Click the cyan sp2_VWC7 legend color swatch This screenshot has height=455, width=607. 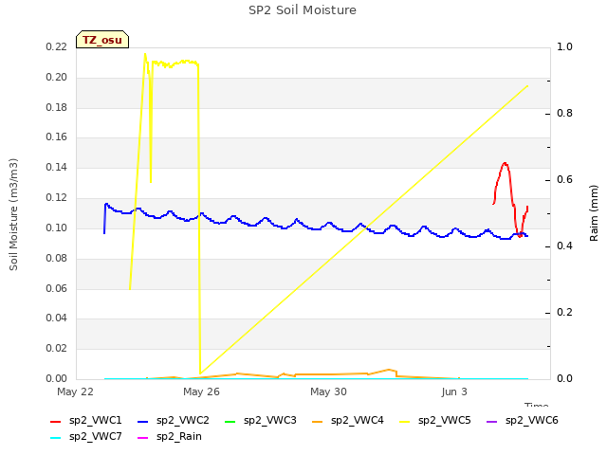56,438
